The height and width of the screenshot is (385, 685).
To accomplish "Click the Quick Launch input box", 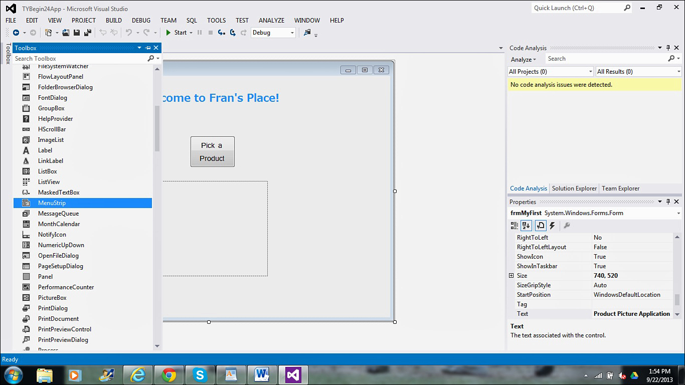I will pos(577,8).
